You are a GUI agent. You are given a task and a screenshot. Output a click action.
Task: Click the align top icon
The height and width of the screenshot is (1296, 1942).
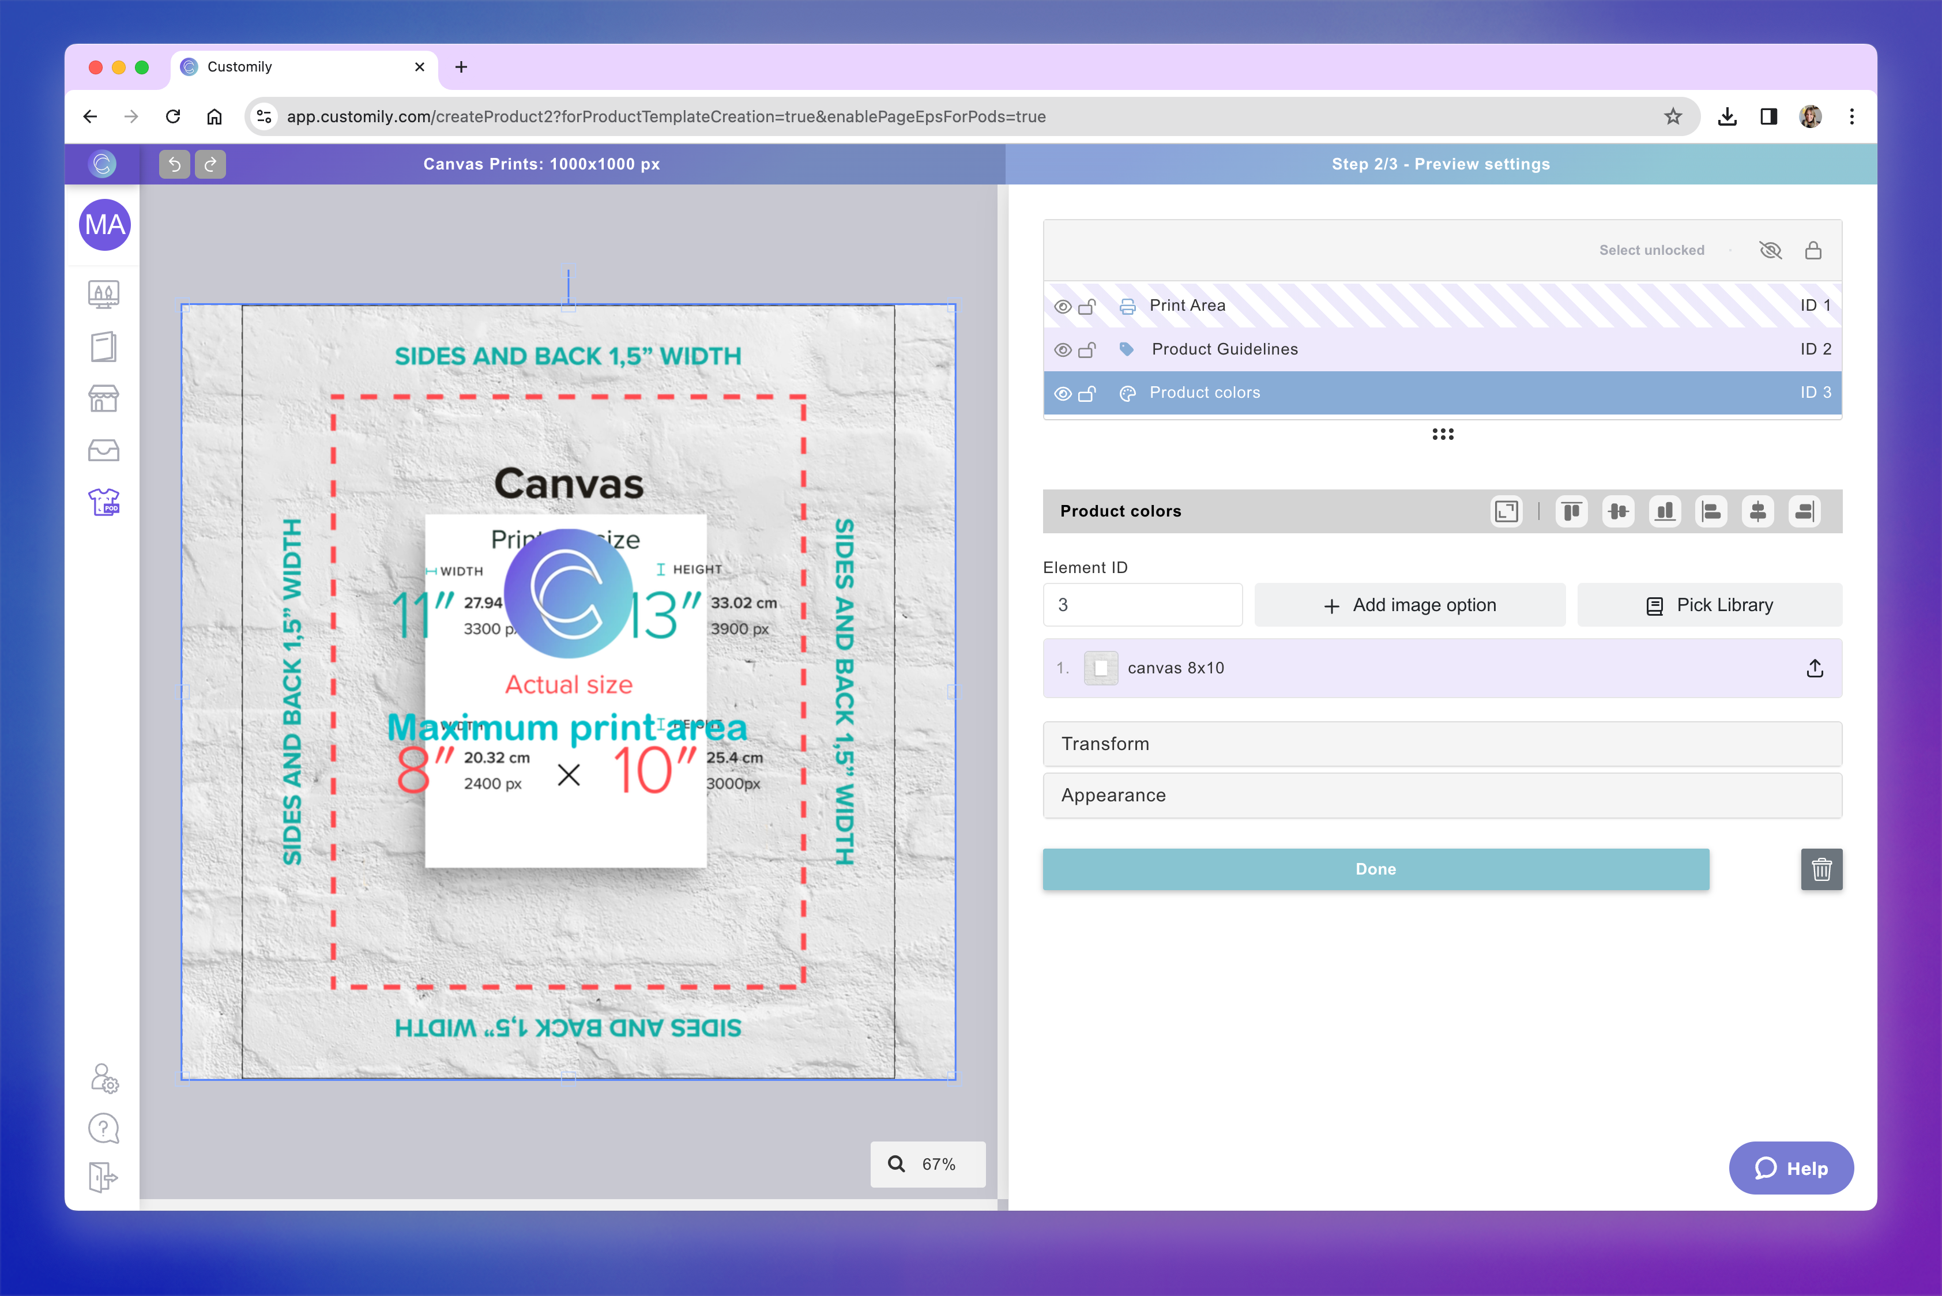[1572, 511]
